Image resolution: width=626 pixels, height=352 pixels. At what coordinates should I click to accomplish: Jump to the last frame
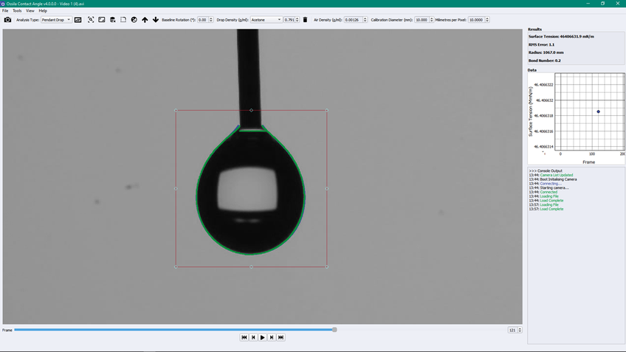281,337
